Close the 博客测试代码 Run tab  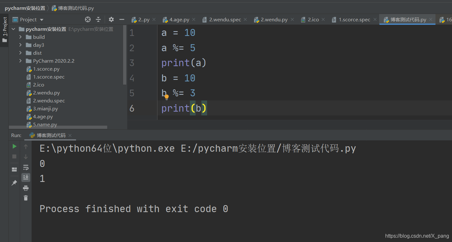coord(70,135)
